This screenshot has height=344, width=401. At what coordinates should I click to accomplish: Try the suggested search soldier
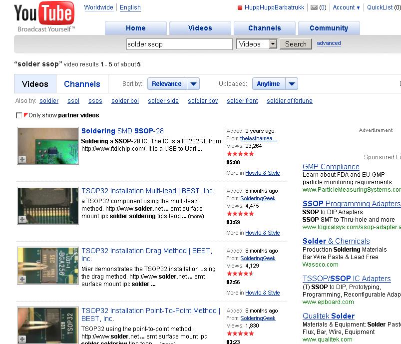click(49, 101)
